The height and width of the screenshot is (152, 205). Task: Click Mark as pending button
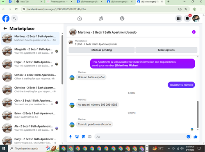[102, 50]
